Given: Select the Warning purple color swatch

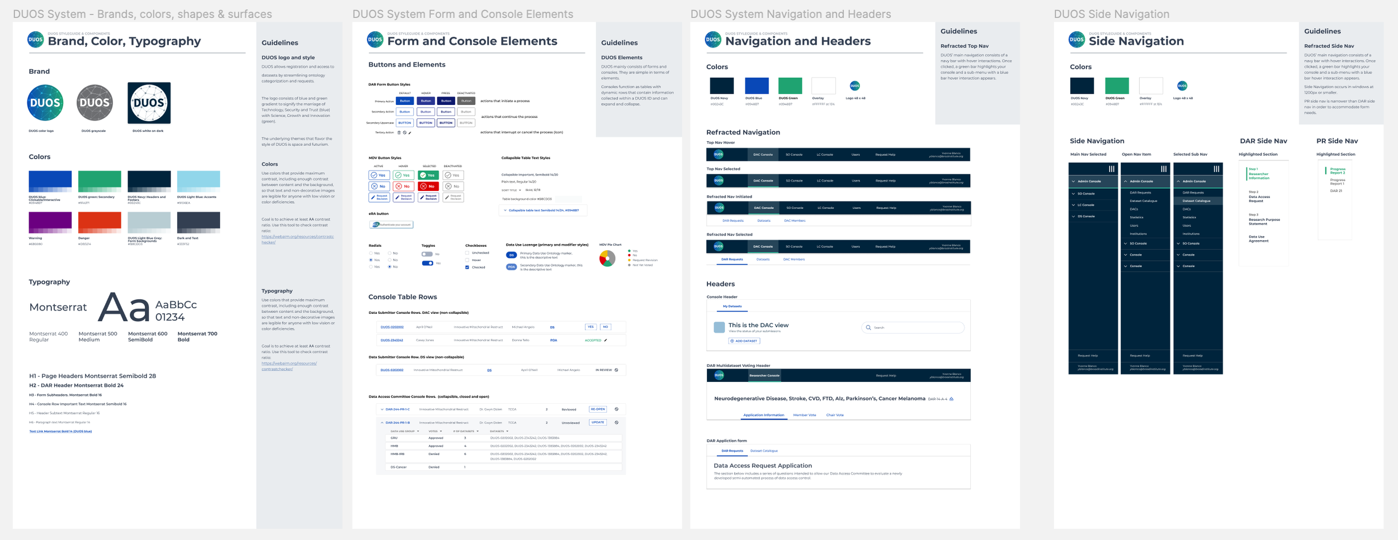Looking at the screenshot, I should click(50, 222).
